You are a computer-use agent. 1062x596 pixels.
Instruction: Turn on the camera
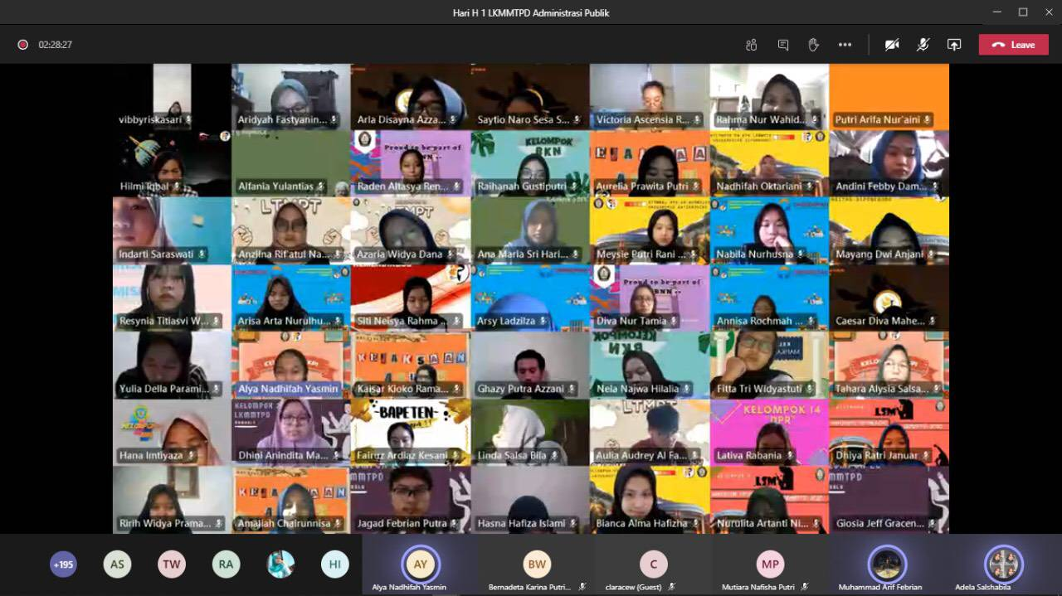pos(892,45)
